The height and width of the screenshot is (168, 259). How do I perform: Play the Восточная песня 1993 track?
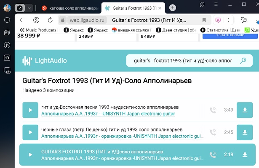(x=30, y=110)
